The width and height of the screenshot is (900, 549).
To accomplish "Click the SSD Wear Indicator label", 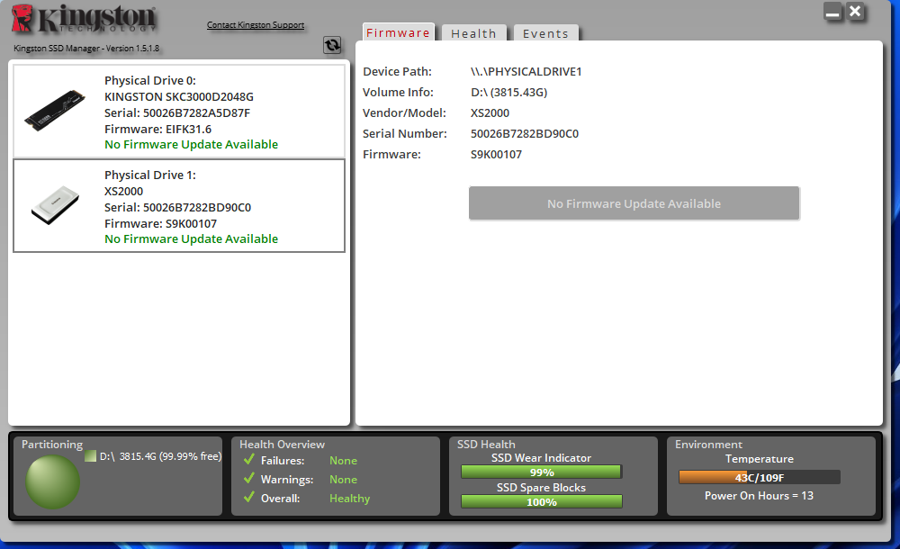I will click(x=541, y=458).
